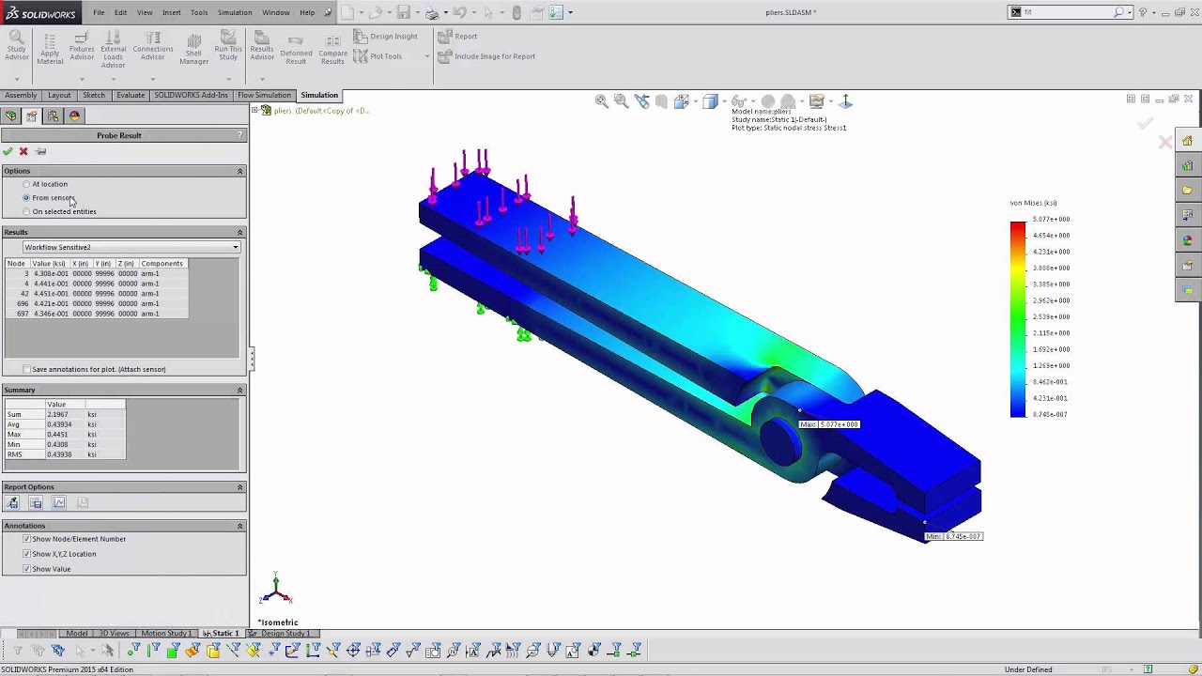The height and width of the screenshot is (676, 1202).
Task: Click Apply Material in the ribbon
Action: [x=50, y=49]
